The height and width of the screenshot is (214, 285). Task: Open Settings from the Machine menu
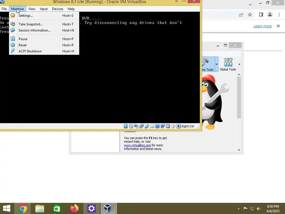(44, 16)
